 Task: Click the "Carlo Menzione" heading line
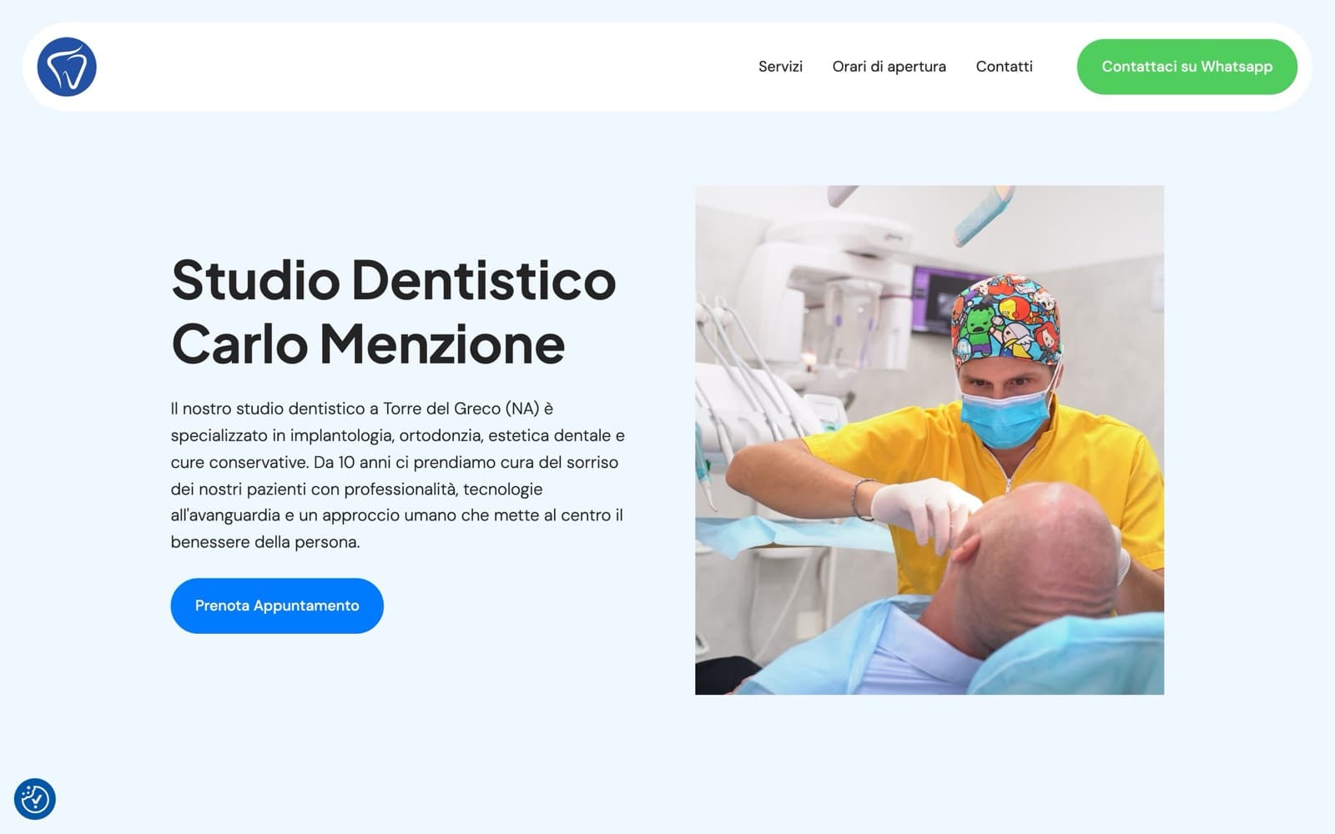[x=368, y=344]
